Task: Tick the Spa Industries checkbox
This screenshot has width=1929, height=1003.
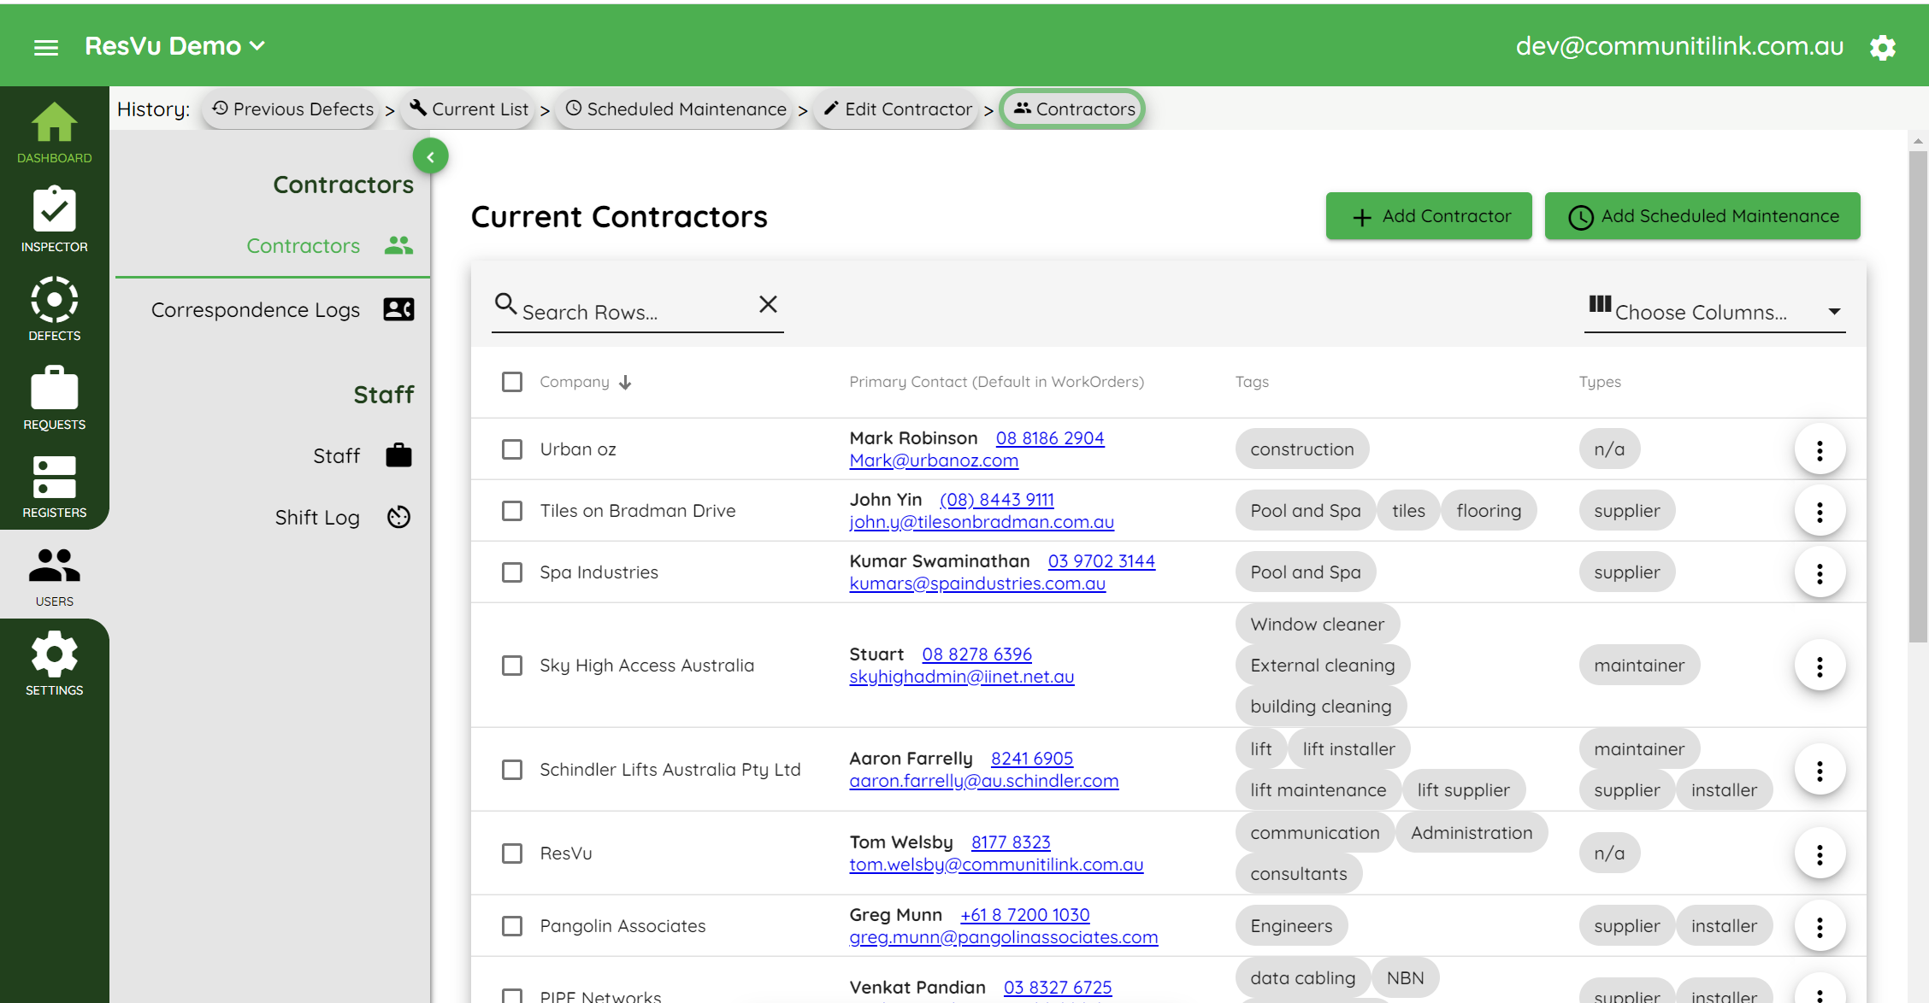Action: tap(512, 572)
